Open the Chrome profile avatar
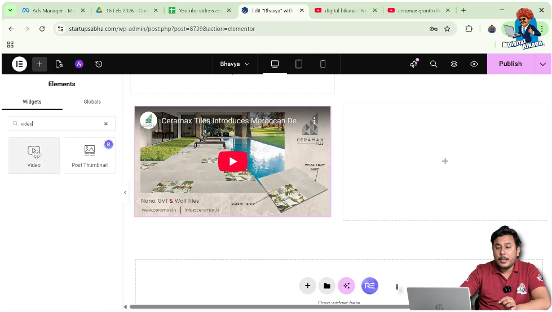This screenshot has height=312, width=552. click(492, 29)
